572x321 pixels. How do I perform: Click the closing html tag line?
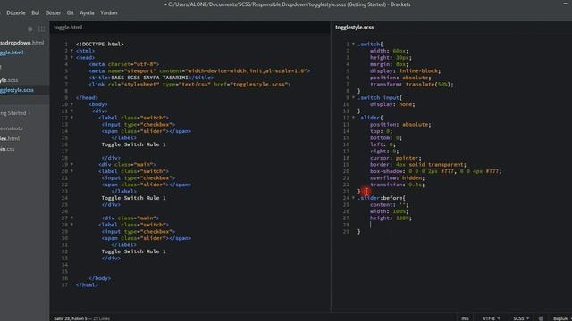pos(87,285)
